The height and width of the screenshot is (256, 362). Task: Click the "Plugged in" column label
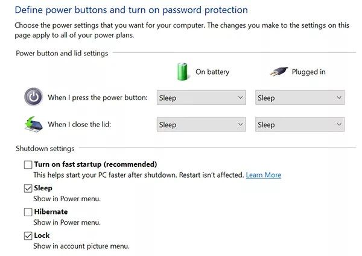(x=308, y=72)
